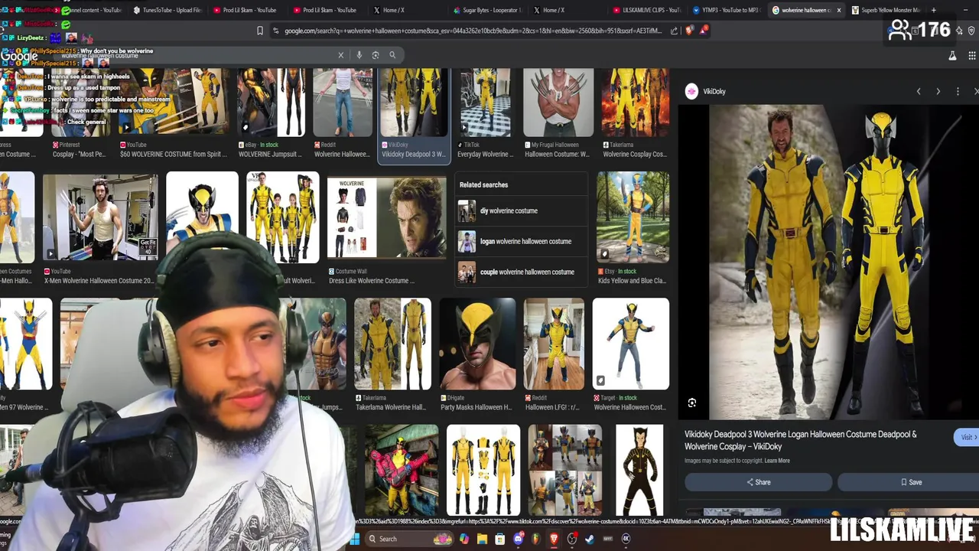Open the Takerlama Wolverine Cosplay Costume result
Viewport: 979px width, 551px height.
(x=635, y=112)
